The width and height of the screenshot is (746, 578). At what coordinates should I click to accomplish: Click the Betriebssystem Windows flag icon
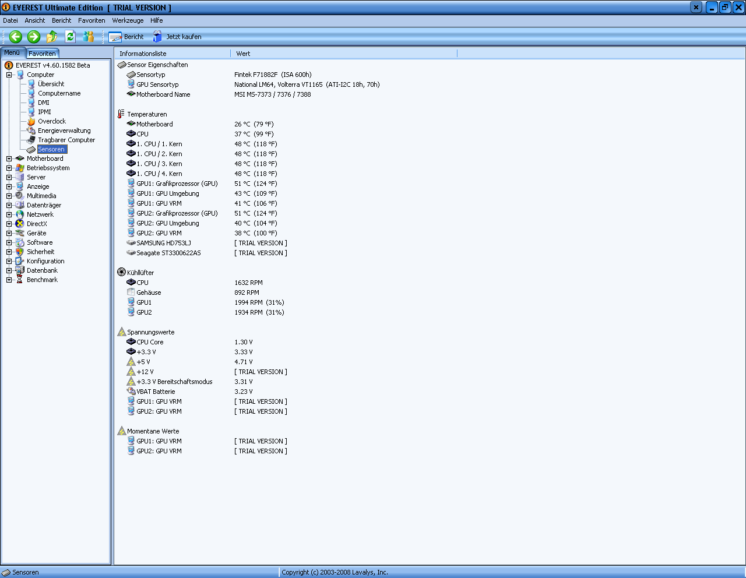tap(20, 168)
